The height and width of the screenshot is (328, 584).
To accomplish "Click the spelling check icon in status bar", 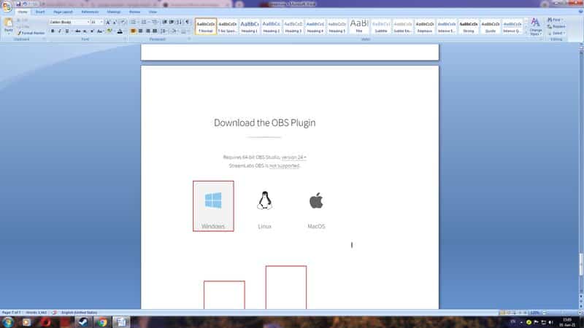I will (54, 313).
